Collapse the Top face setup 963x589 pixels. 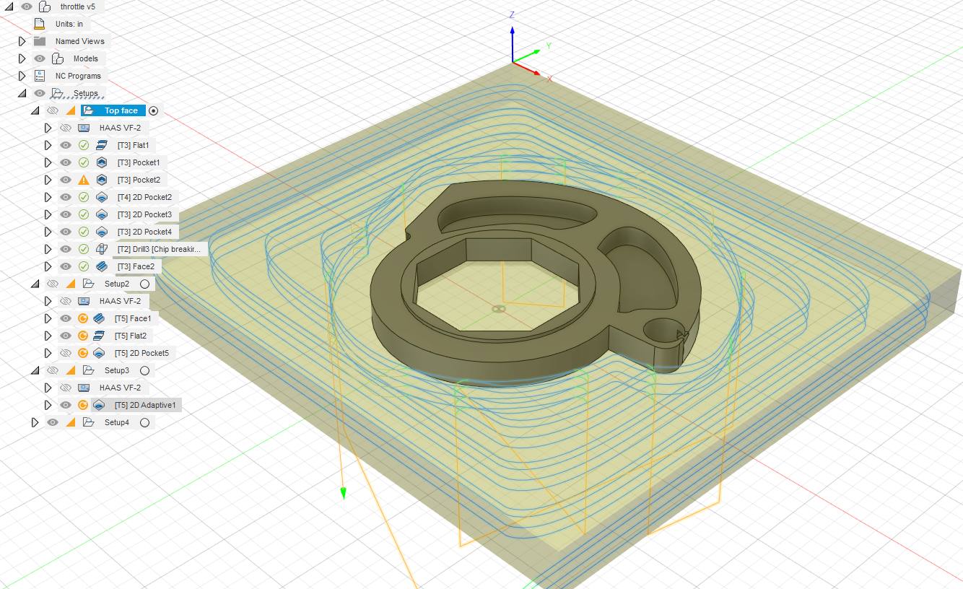(x=35, y=110)
